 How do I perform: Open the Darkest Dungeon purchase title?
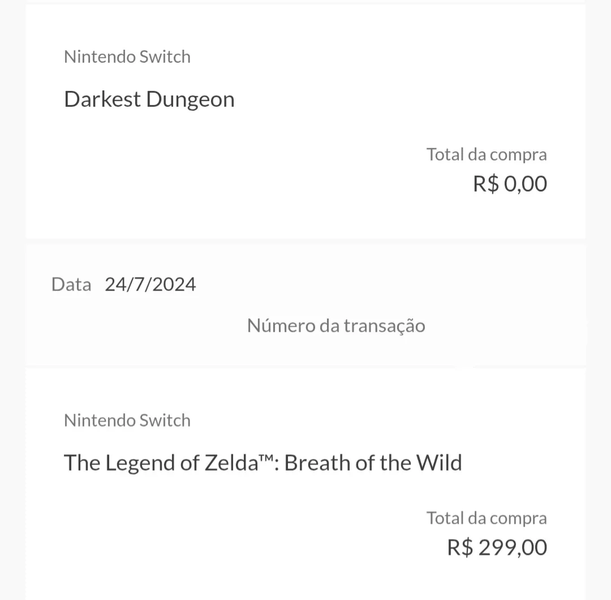(149, 99)
